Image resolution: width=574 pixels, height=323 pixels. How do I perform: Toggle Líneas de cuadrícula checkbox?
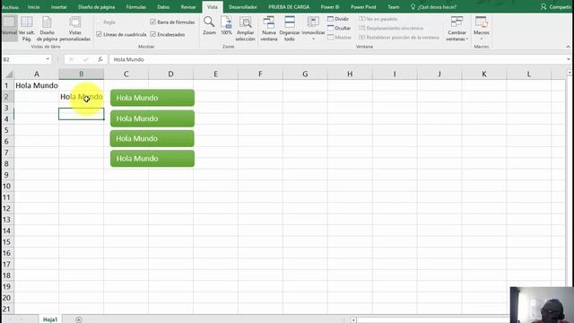pyautogui.click(x=99, y=34)
